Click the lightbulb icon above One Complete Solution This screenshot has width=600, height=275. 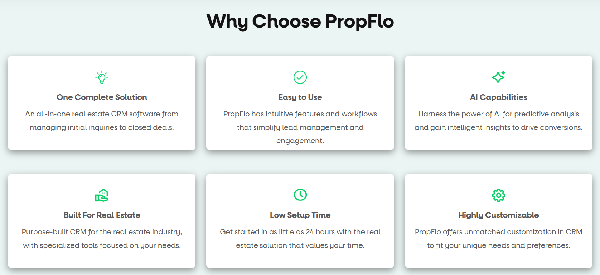(x=102, y=77)
